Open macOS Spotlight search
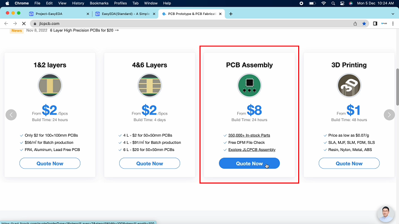The image size is (399, 224). pyautogui.click(x=333, y=3)
